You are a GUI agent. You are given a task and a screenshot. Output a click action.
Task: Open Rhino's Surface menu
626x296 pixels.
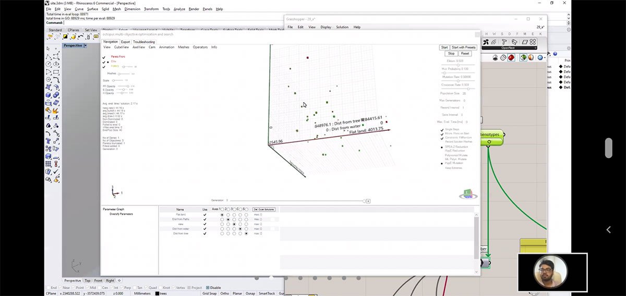coord(92,9)
